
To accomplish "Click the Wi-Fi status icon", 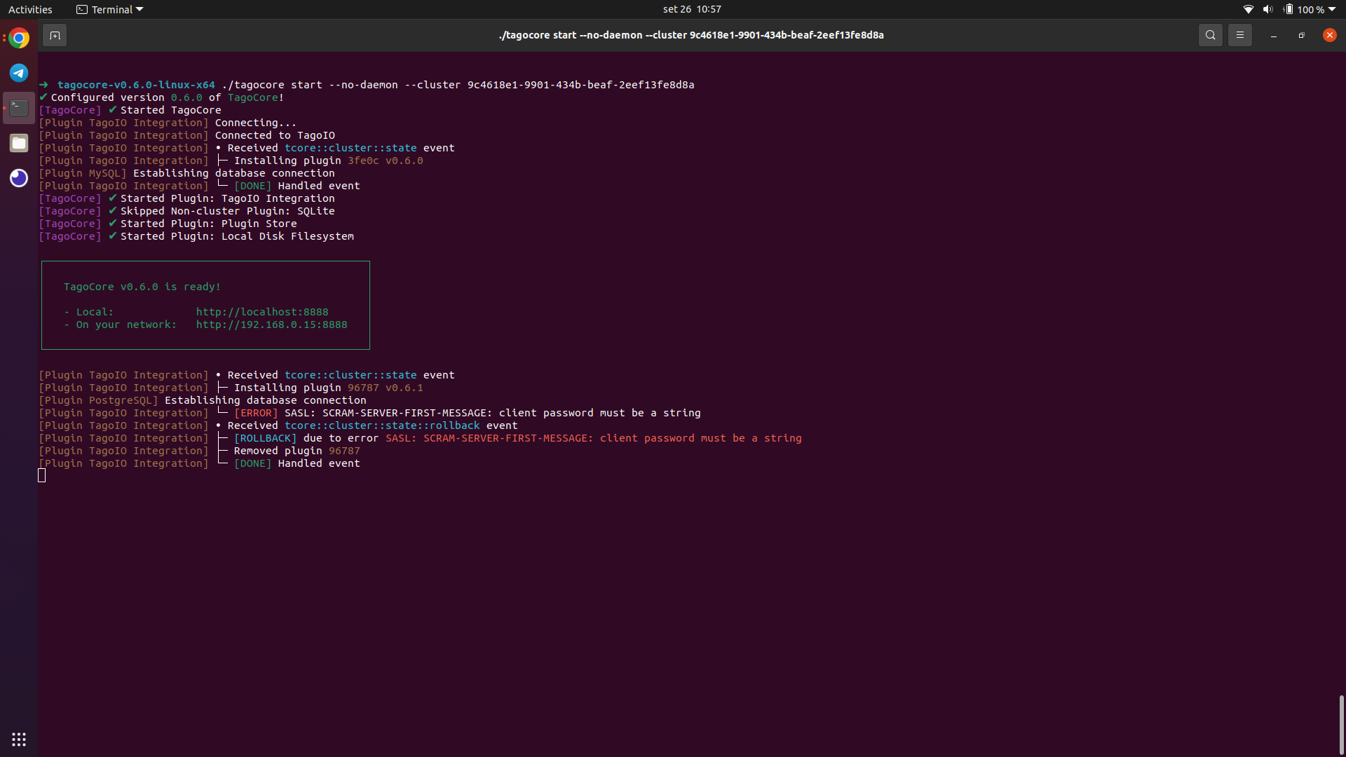I will [x=1248, y=9].
